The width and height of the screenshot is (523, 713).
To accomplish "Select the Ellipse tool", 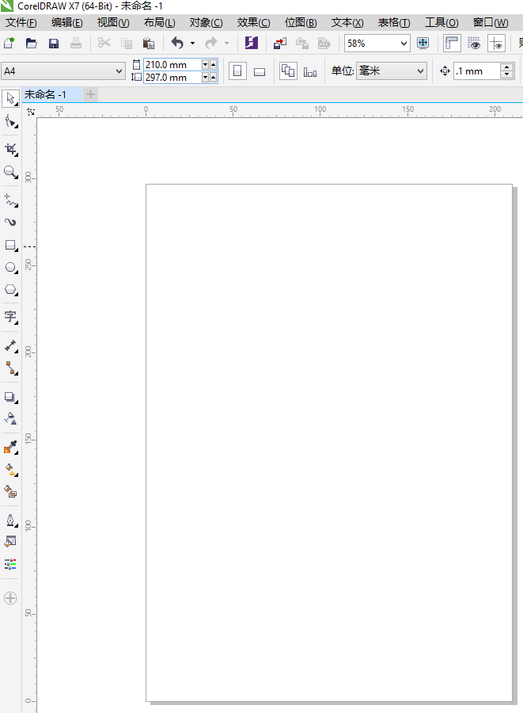I will [x=10, y=268].
